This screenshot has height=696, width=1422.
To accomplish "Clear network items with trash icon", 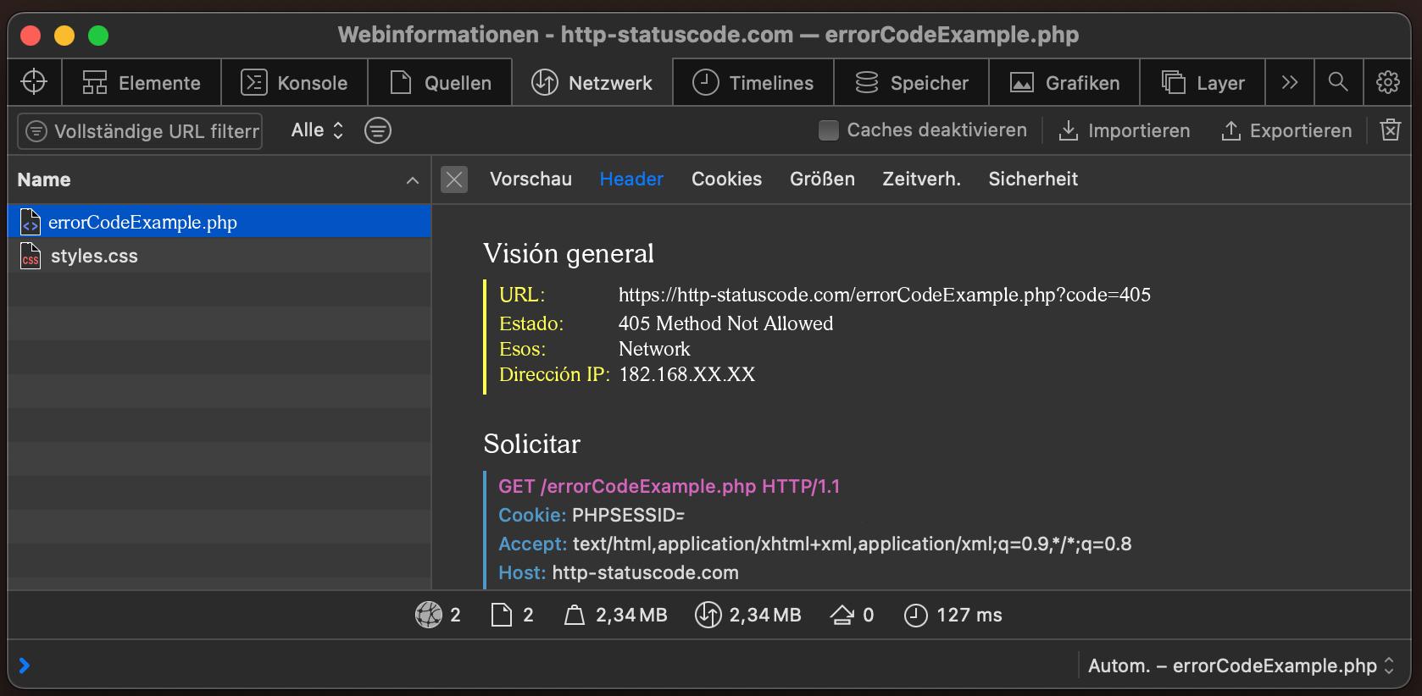I will (1390, 130).
